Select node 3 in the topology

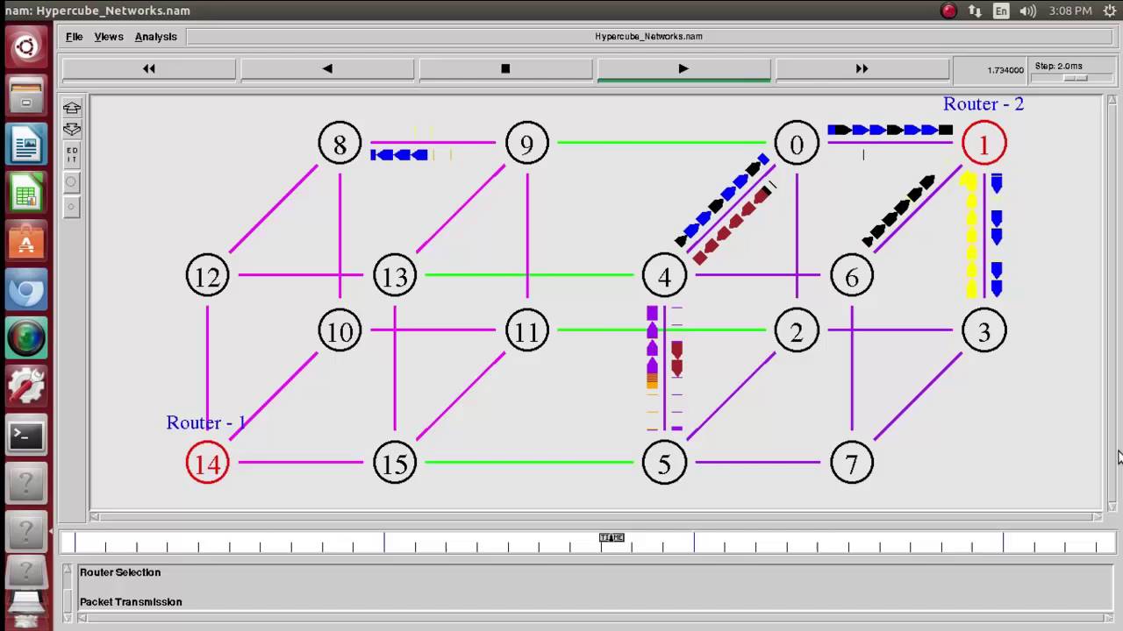coord(984,332)
